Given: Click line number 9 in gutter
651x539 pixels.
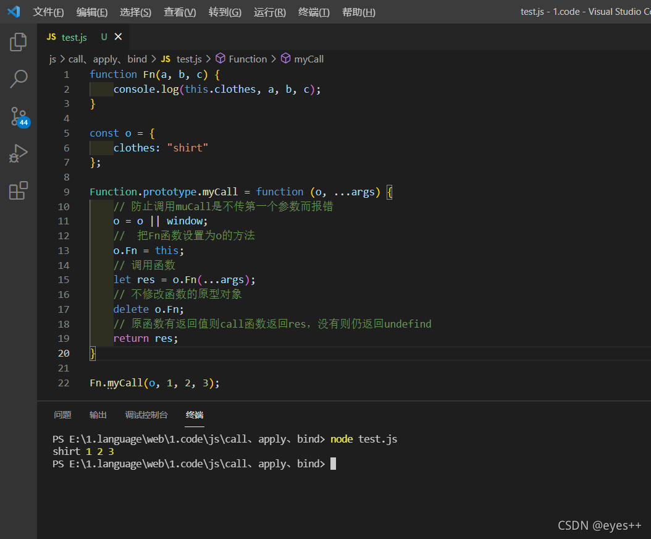Looking at the screenshot, I should 67,192.
